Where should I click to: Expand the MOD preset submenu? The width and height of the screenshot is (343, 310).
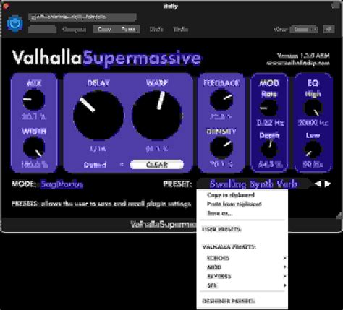242,267
